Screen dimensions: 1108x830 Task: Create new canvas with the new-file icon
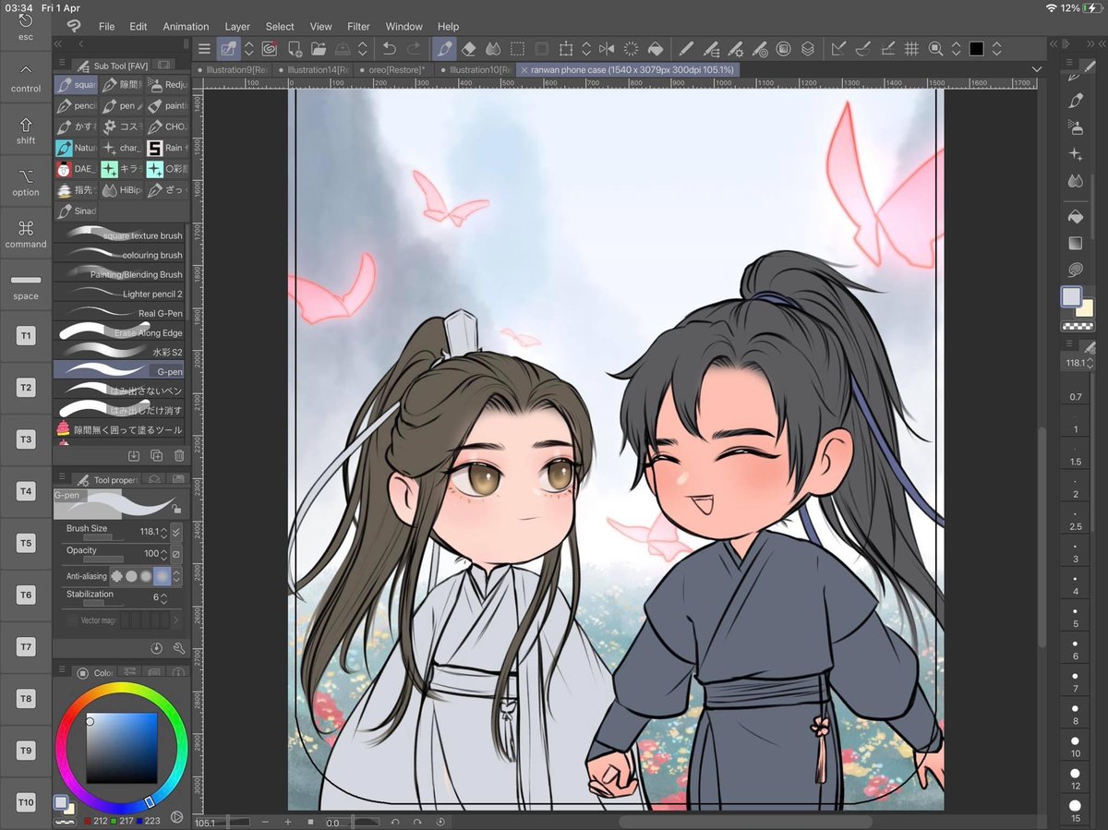(295, 49)
